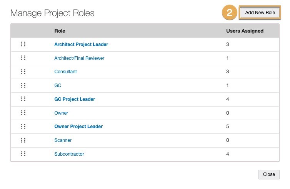The height and width of the screenshot is (189, 290).
Task: Click the GC row drag handle icon
Action: pyautogui.click(x=23, y=85)
